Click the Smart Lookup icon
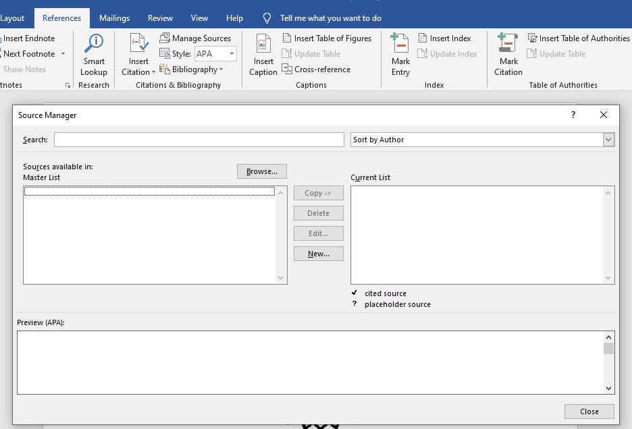The image size is (632, 429). point(94,45)
